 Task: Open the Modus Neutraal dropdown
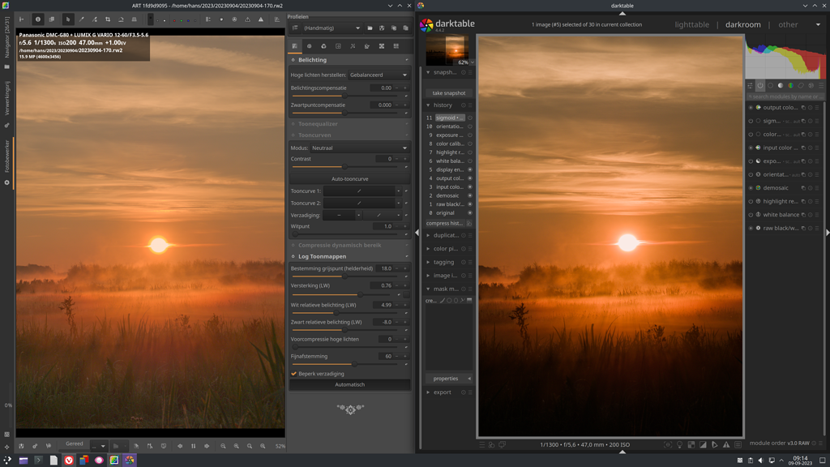pos(359,148)
